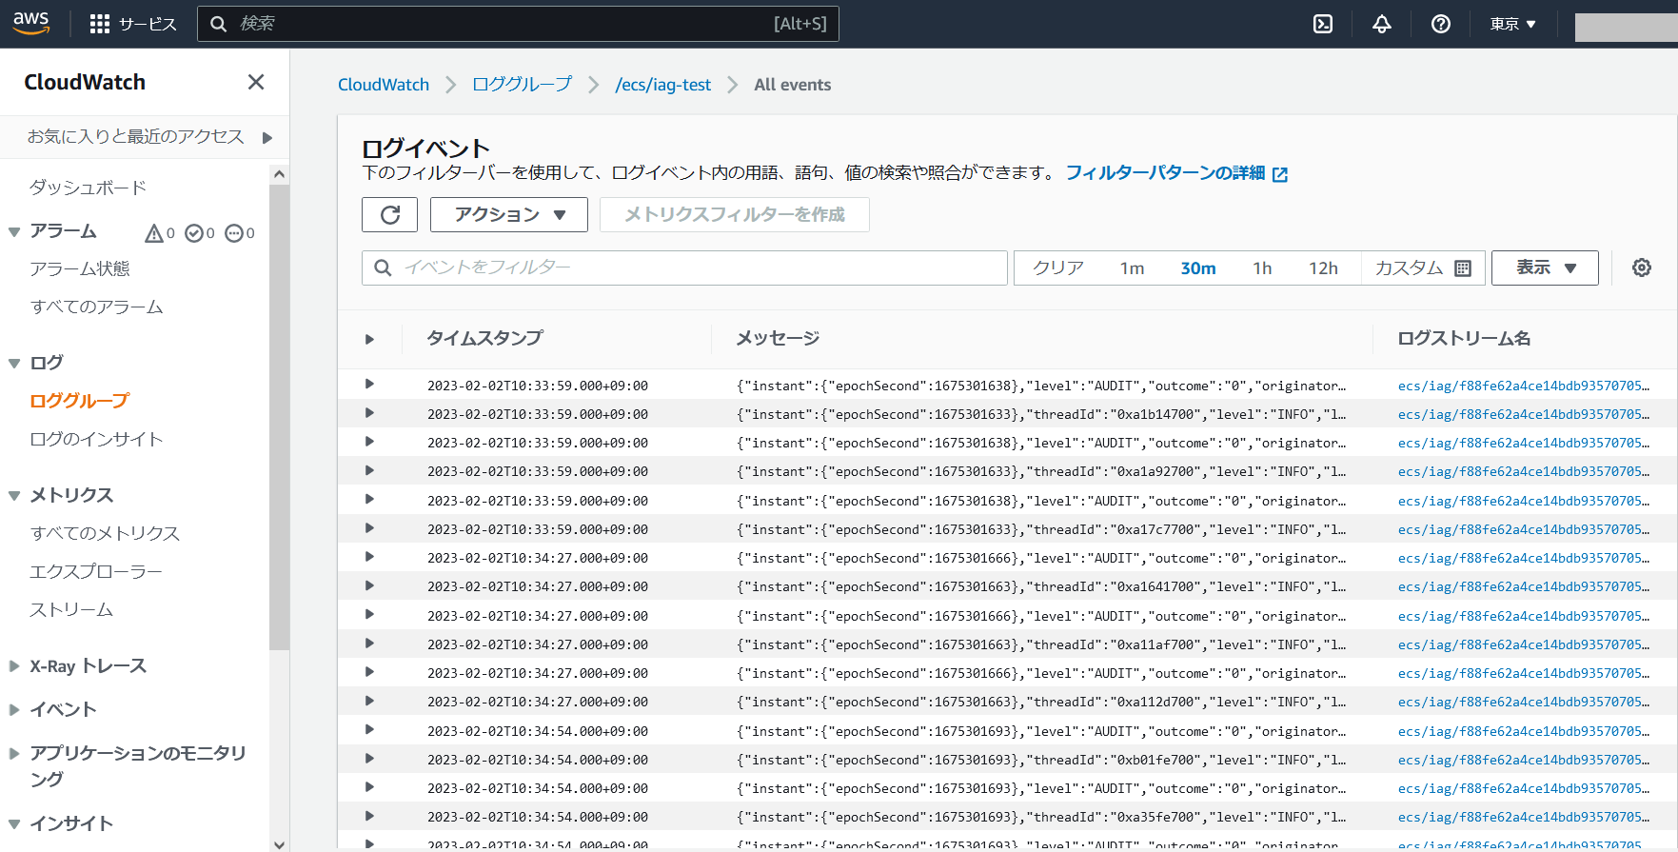Click メトリクスフィルターを作成 button
The height and width of the screenshot is (852, 1678).
pos(735,215)
